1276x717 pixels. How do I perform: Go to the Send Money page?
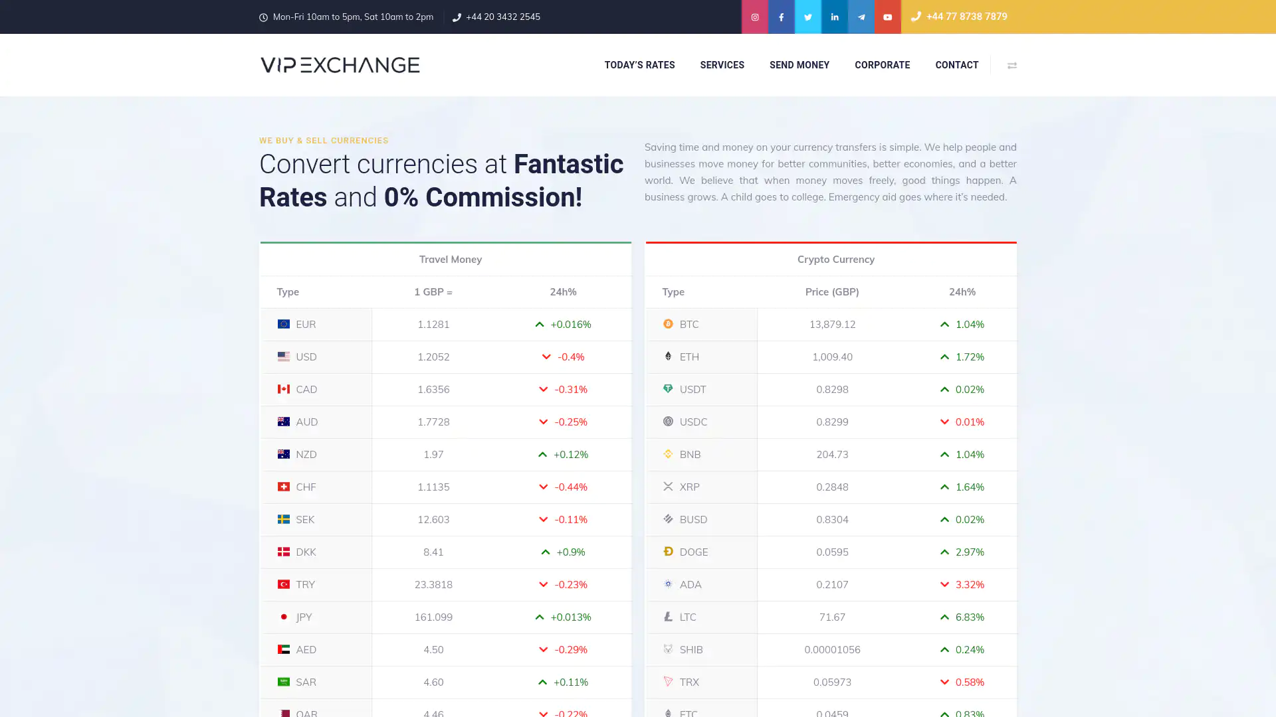pyautogui.click(x=799, y=65)
